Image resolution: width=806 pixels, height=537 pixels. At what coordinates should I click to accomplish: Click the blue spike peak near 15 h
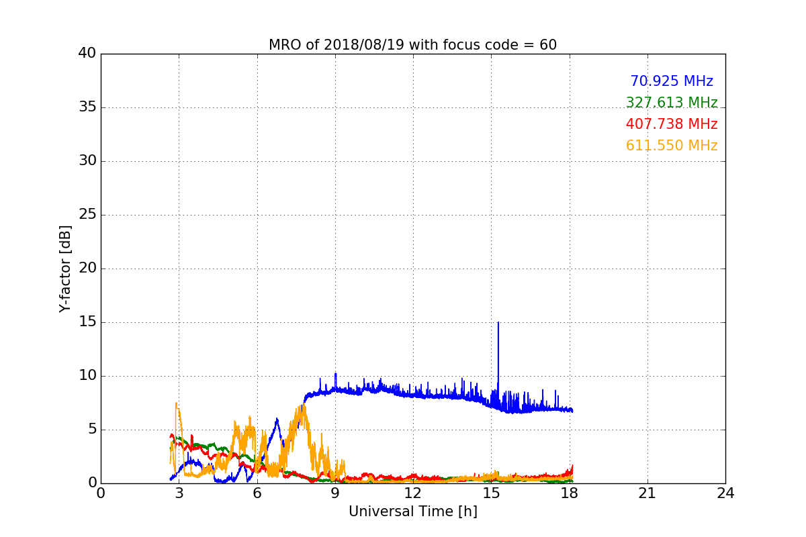[498, 323]
